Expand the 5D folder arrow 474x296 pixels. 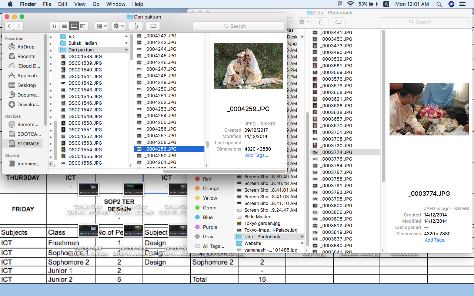point(126,37)
